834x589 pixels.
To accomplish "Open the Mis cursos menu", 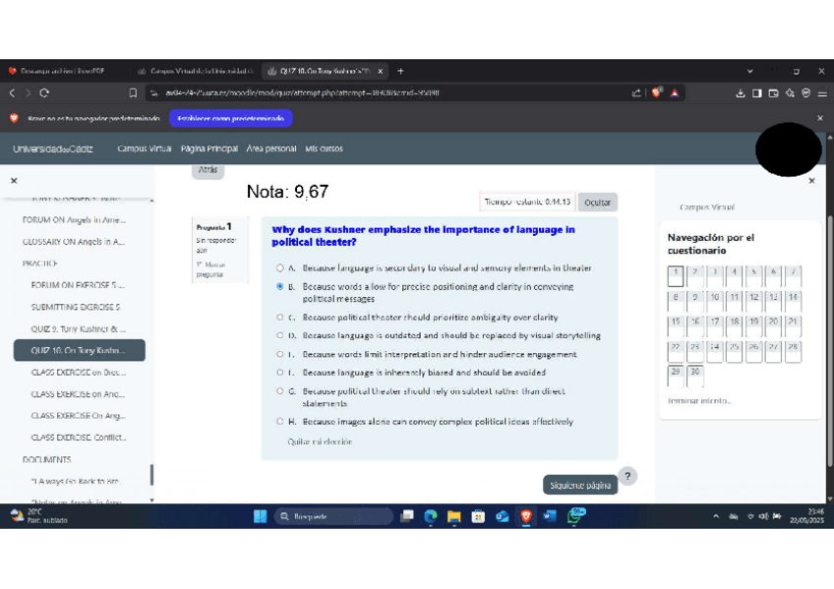I will pos(324,148).
